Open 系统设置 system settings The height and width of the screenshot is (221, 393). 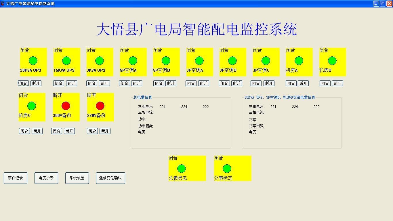click(77, 178)
